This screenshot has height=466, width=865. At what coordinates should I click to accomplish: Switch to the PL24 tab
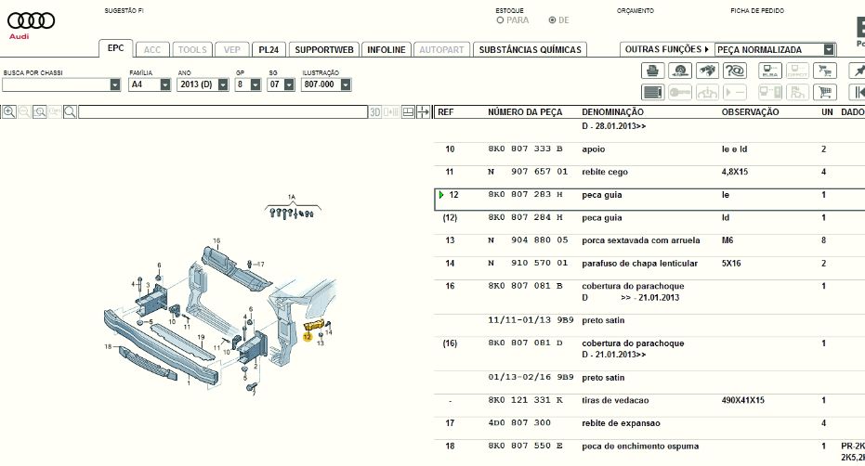point(269,49)
